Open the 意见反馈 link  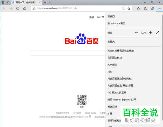click(x=69, y=117)
